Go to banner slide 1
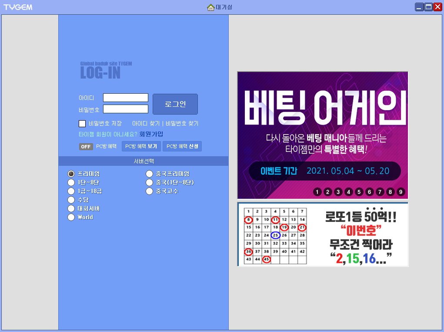The height and width of the screenshot is (332, 444). (x=317, y=192)
